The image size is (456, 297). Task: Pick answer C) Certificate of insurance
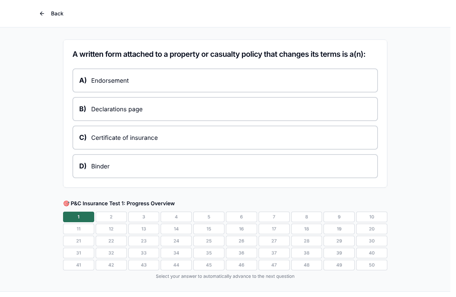click(x=225, y=138)
